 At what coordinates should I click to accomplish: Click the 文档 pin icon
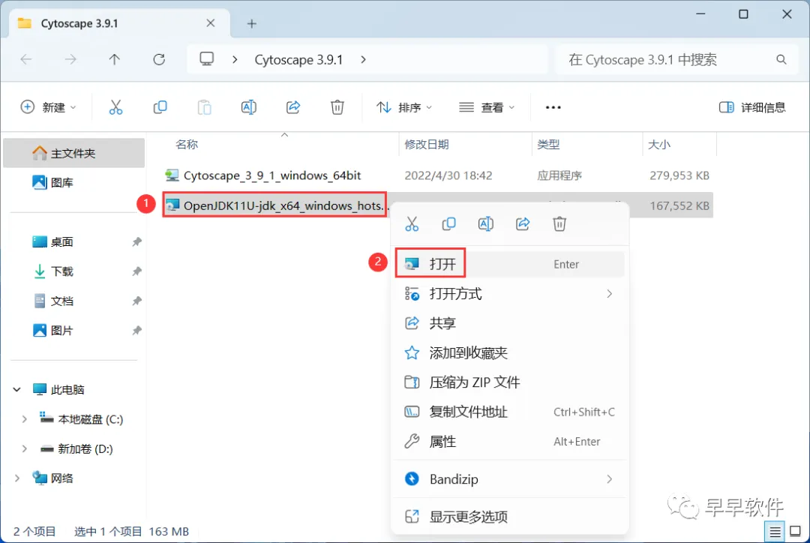(136, 301)
